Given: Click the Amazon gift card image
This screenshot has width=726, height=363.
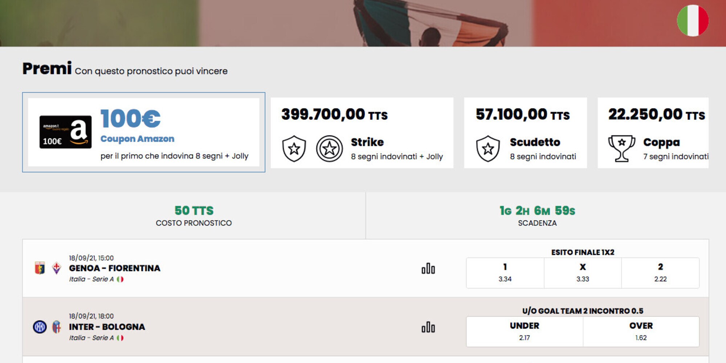Looking at the screenshot, I should click(x=65, y=132).
